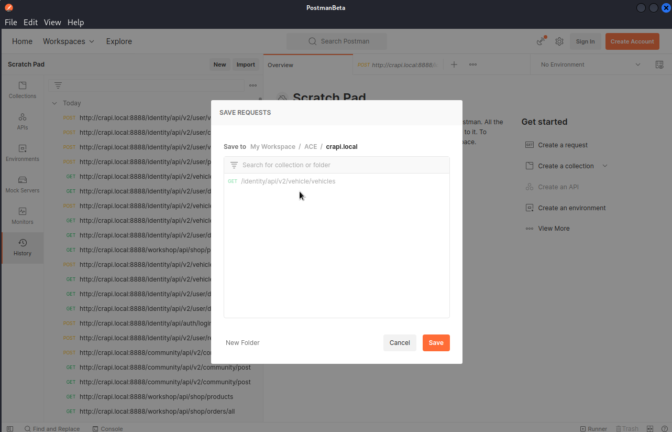Click the satellite sync status icon
Screen dimensions: 672x432
542,41
